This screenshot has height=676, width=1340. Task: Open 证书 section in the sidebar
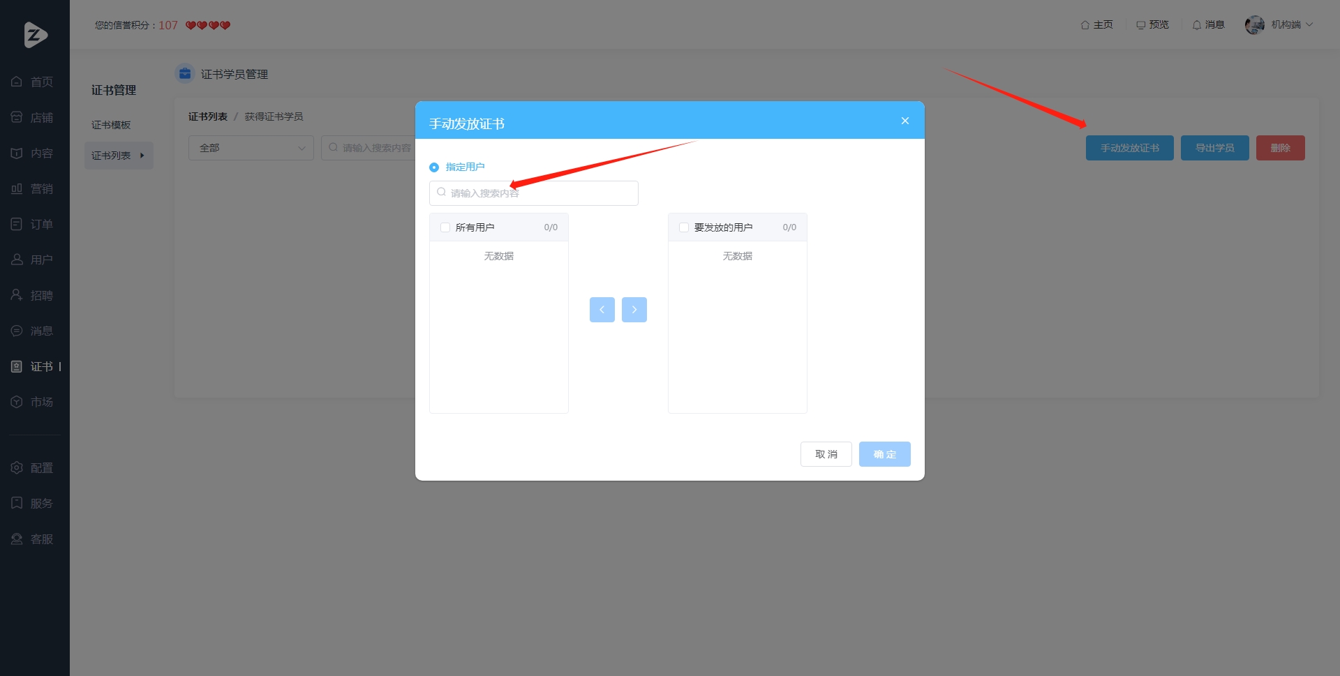(33, 367)
